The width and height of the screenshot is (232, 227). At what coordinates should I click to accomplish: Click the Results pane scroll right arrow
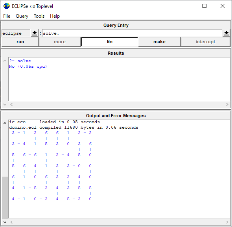point(227,105)
